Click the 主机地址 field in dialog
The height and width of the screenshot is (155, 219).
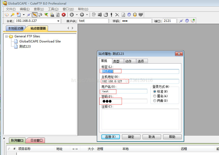pos(140,81)
